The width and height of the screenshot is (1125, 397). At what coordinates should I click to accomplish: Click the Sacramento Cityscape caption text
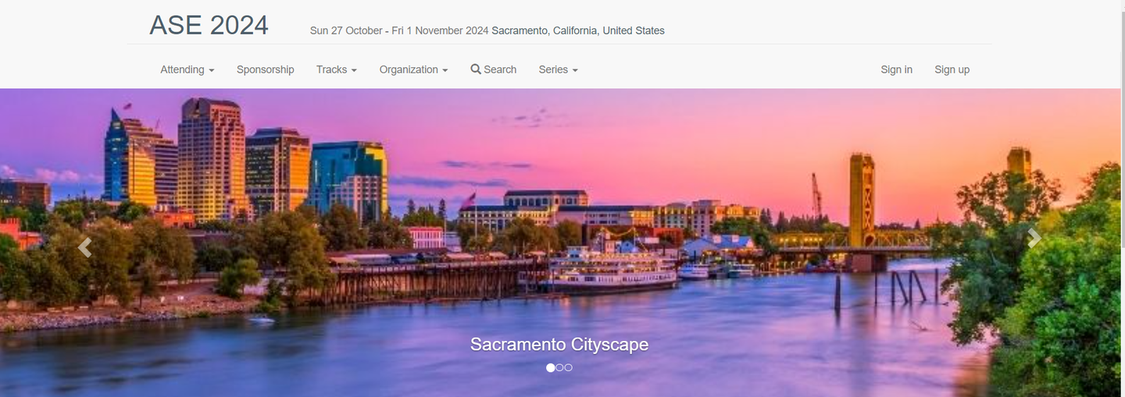point(559,344)
